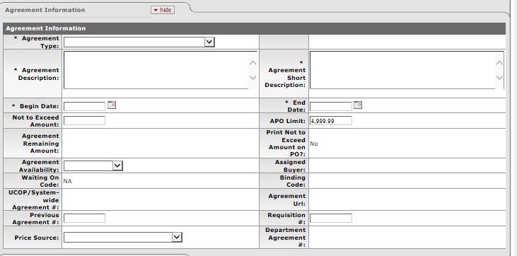Image resolution: width=517 pixels, height=256 pixels.
Task: Click the Binding Code label
Action: coord(293,181)
